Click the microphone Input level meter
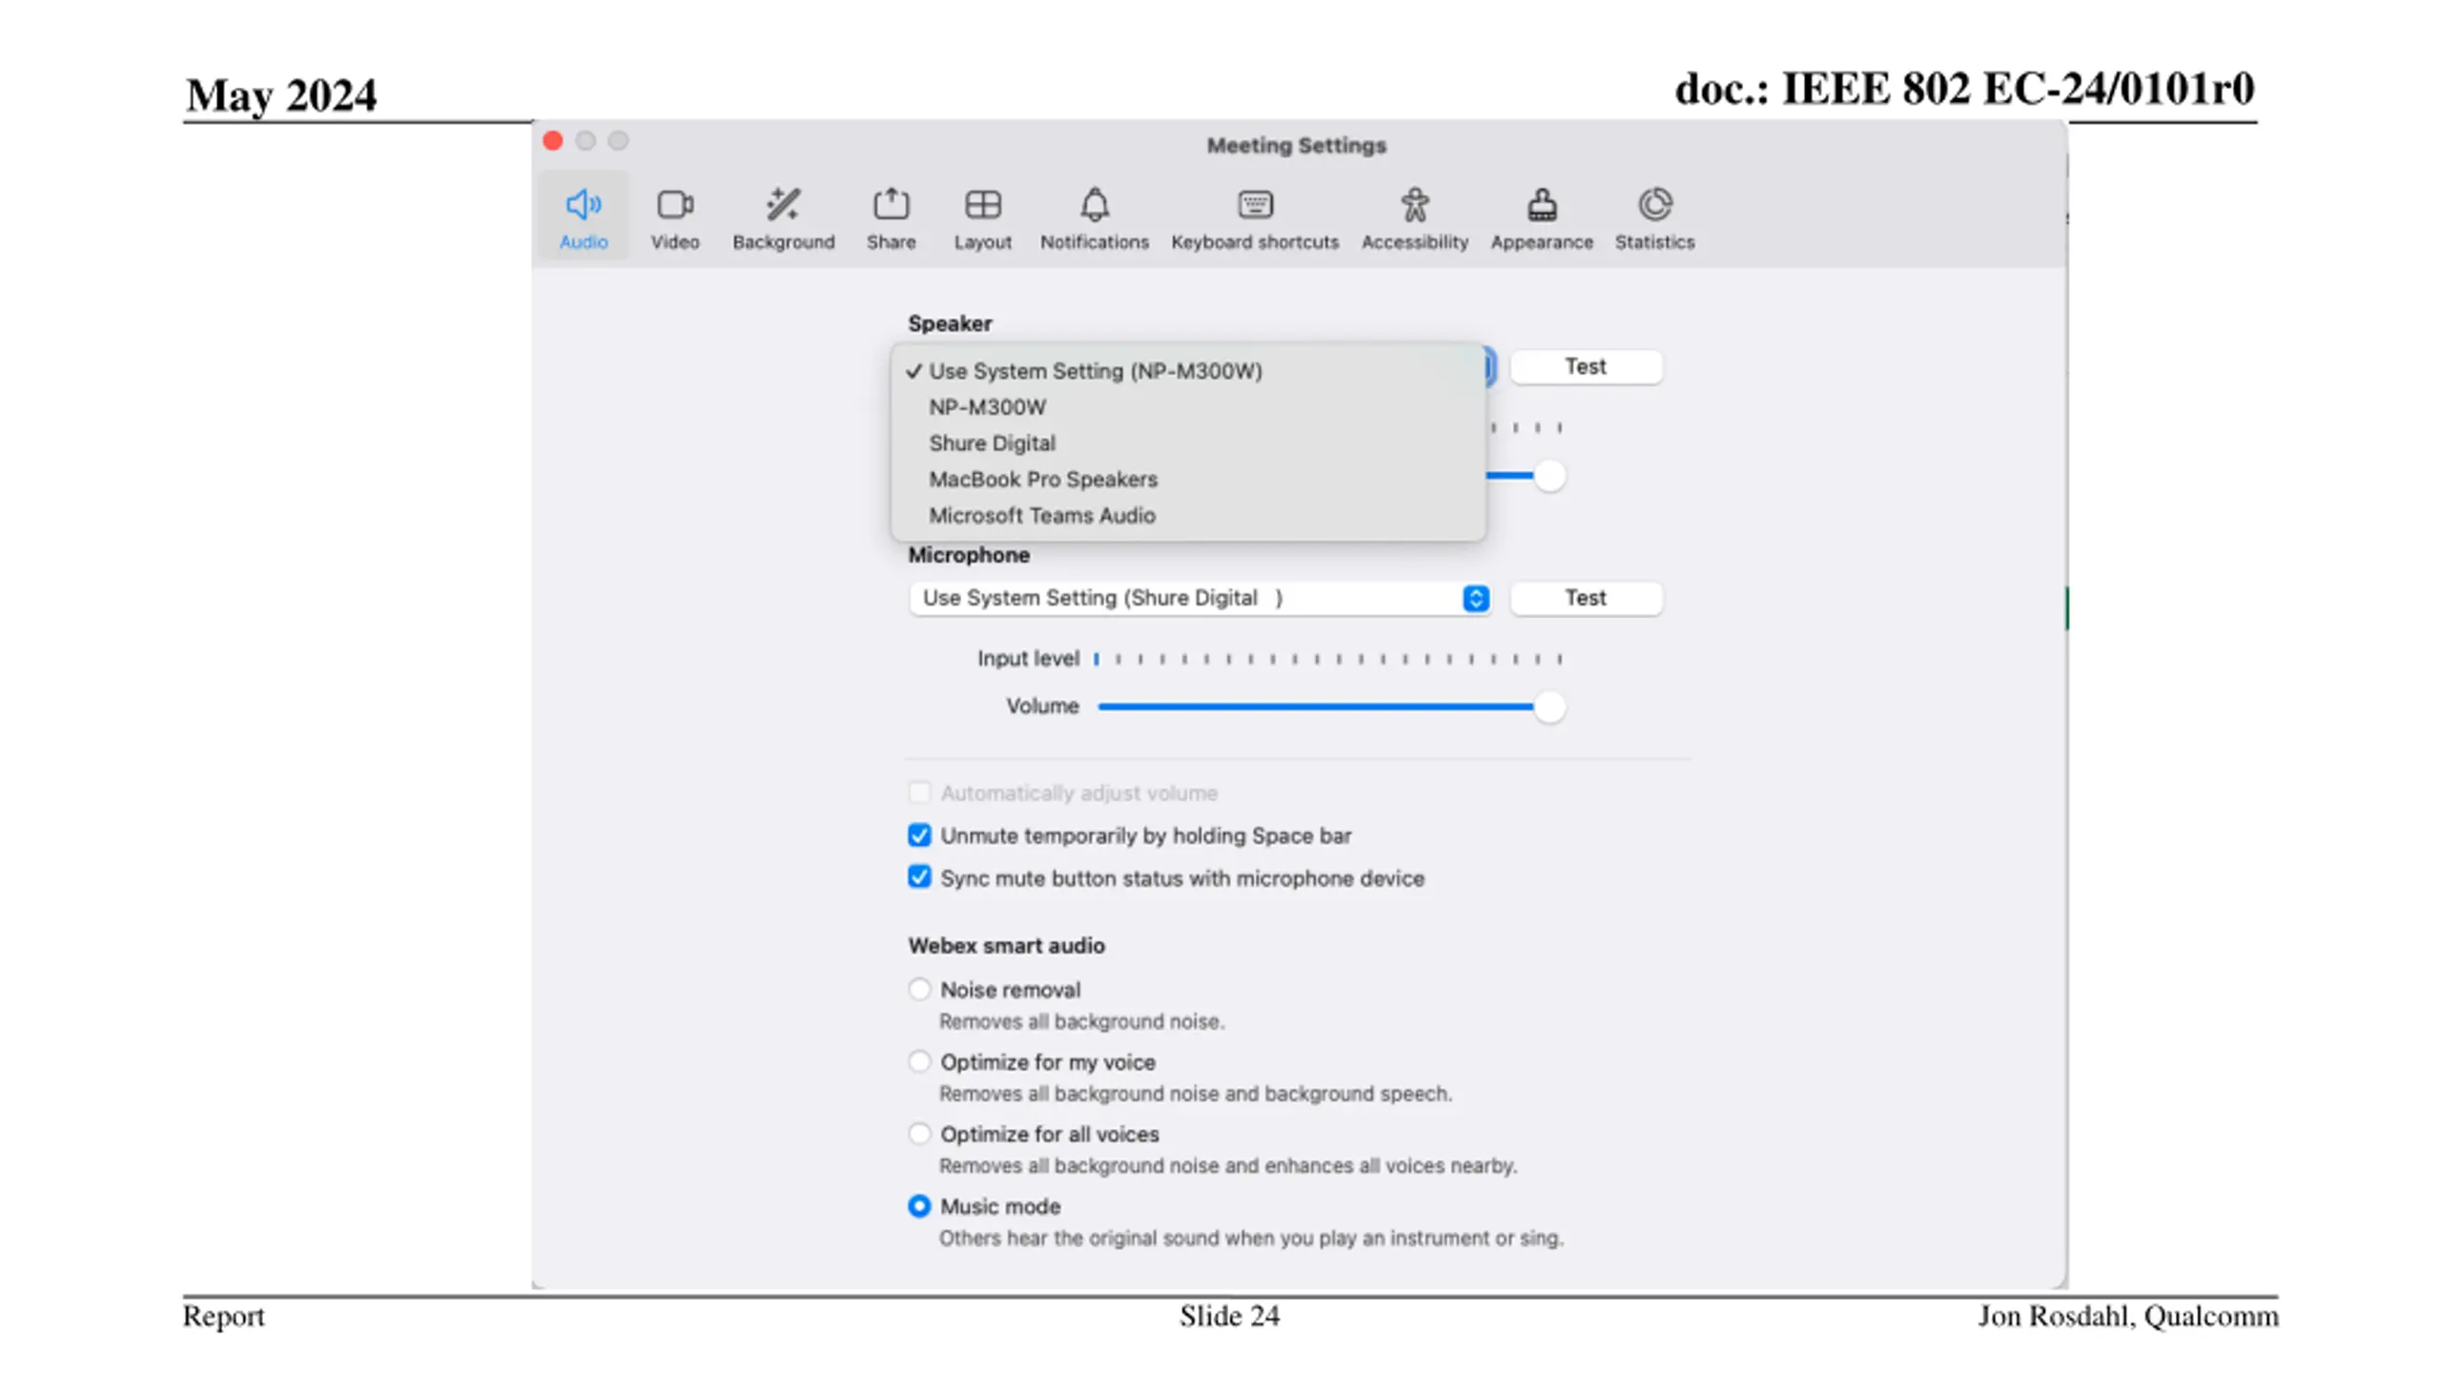The image size is (2441, 1373). tap(1328, 659)
